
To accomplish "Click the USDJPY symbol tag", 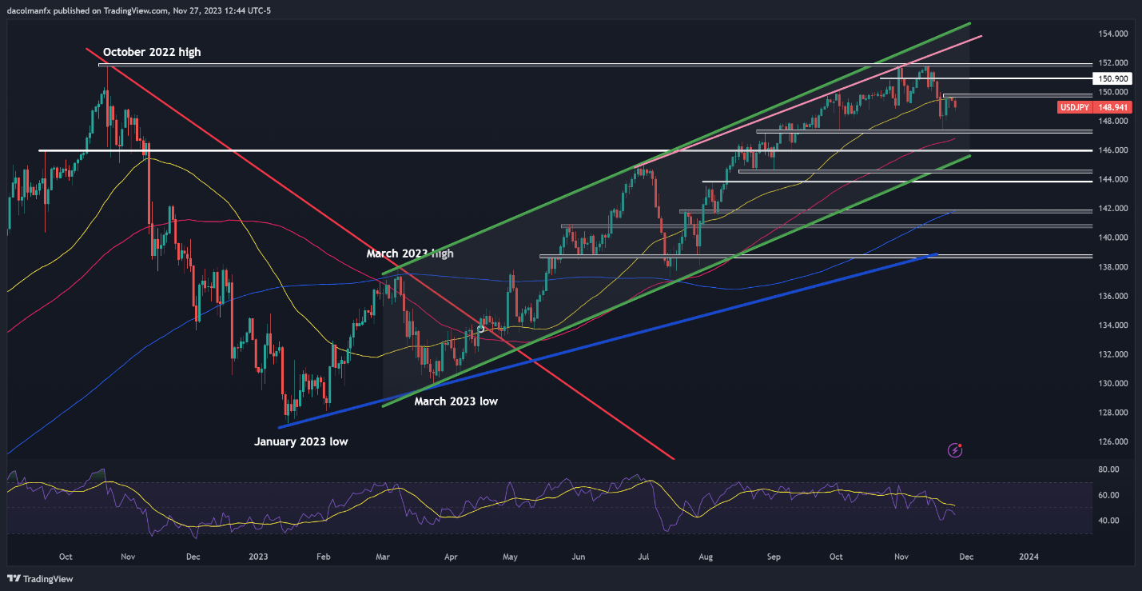I will point(1073,107).
